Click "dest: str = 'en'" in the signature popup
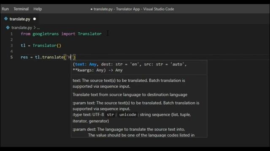Image resolution: width=270 pixels, height=151 pixels. 120,64
